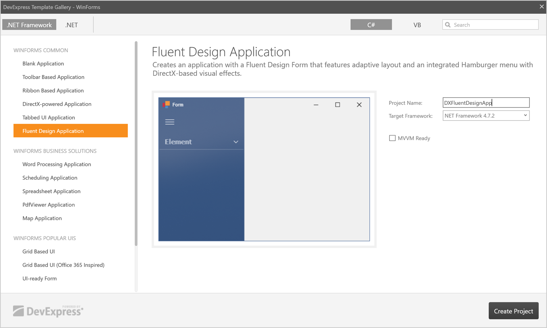
Task: Select C# as the project language
Action: (x=371, y=25)
